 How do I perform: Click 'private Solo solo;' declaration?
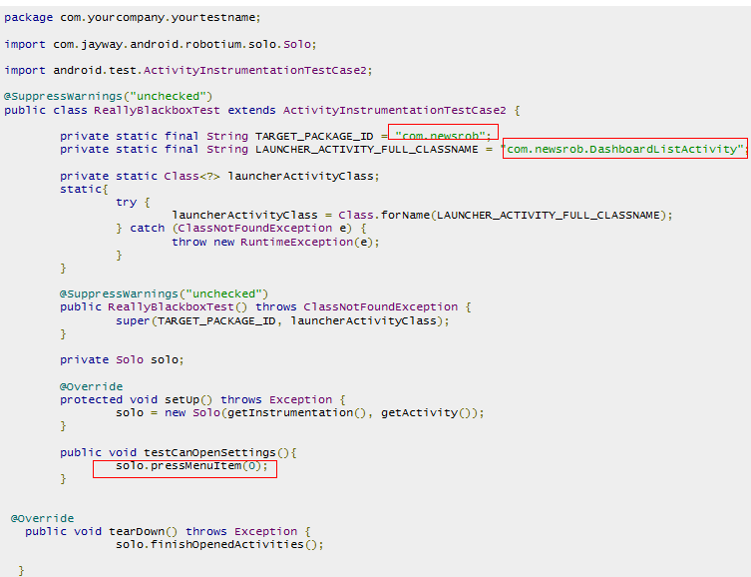[x=122, y=360]
